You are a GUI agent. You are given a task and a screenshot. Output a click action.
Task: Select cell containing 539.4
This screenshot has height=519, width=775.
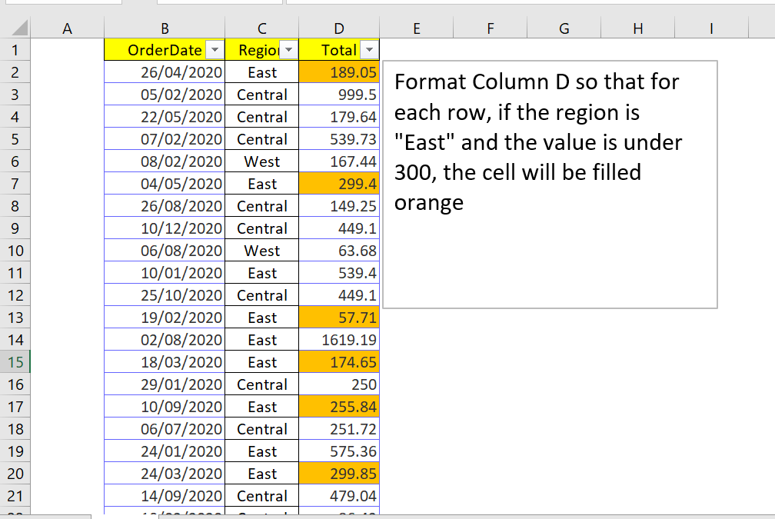339,273
